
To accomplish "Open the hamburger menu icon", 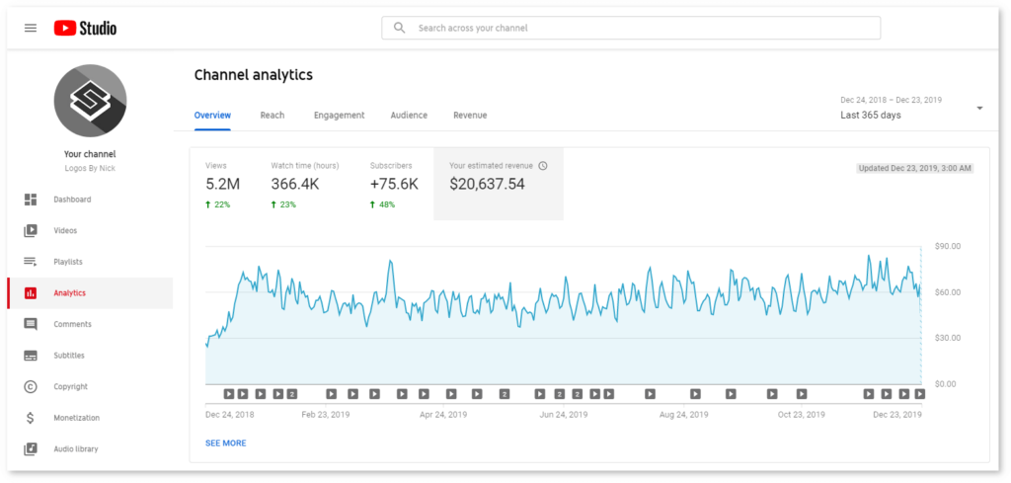I will (31, 28).
